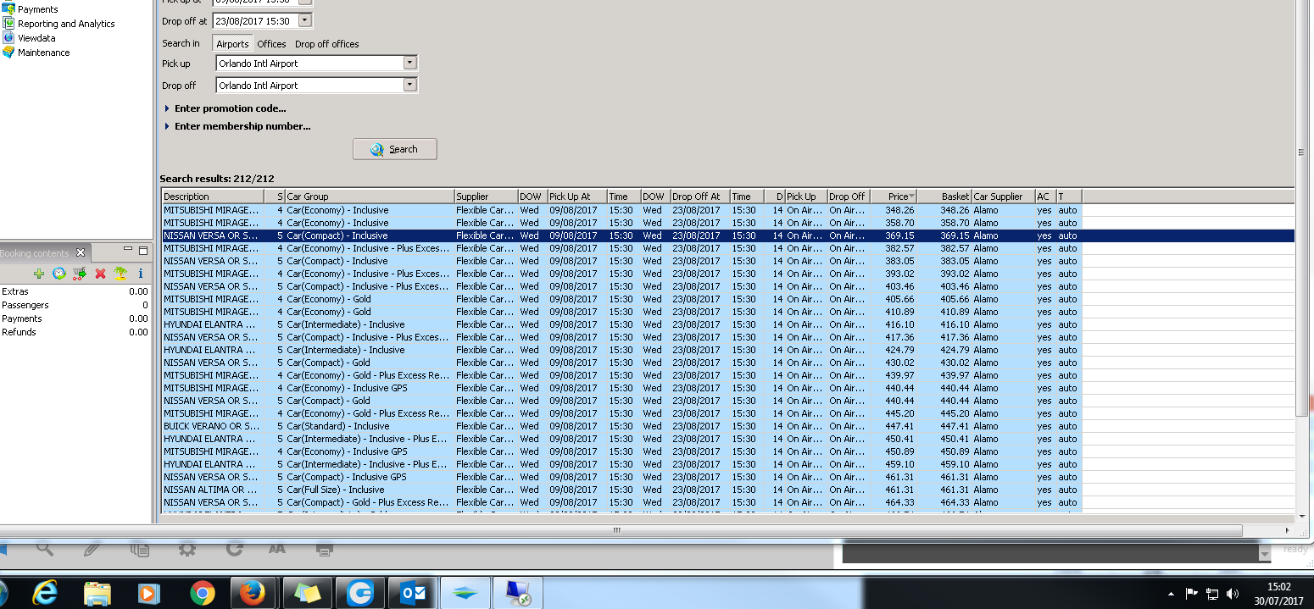Open Windows Media Player from taskbar

pos(149,593)
